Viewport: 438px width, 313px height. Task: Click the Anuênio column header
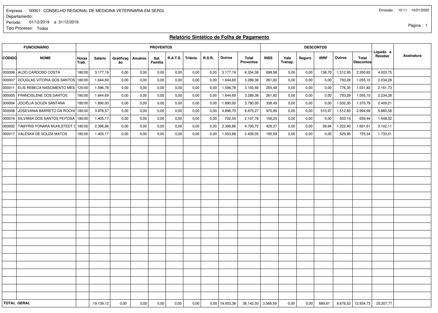pyautogui.click(x=139, y=58)
